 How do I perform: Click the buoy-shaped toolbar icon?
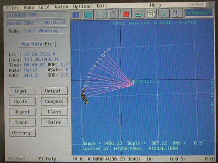pos(101,14)
